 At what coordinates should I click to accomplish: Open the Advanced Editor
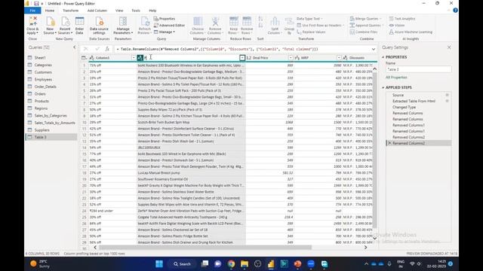click(x=169, y=25)
